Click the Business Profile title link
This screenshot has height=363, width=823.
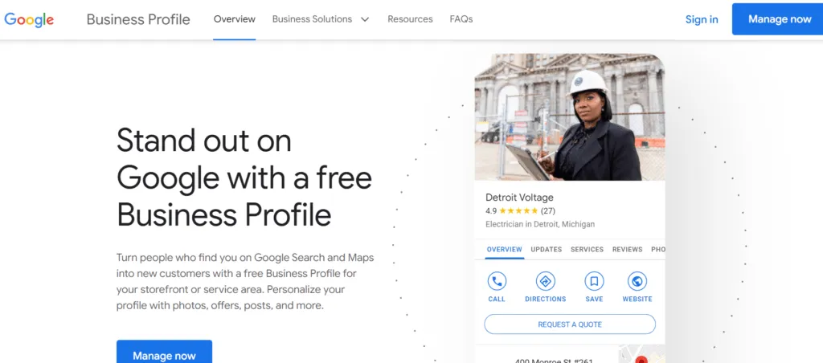coord(138,19)
